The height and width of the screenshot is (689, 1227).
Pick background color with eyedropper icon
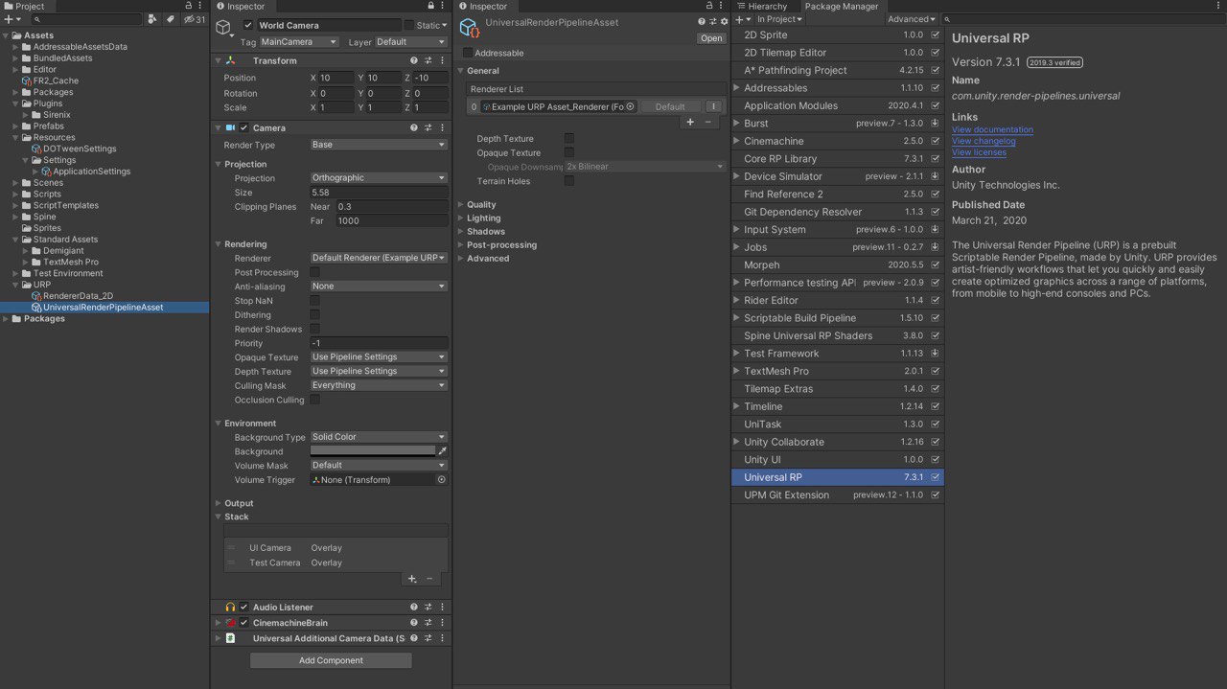pos(443,450)
